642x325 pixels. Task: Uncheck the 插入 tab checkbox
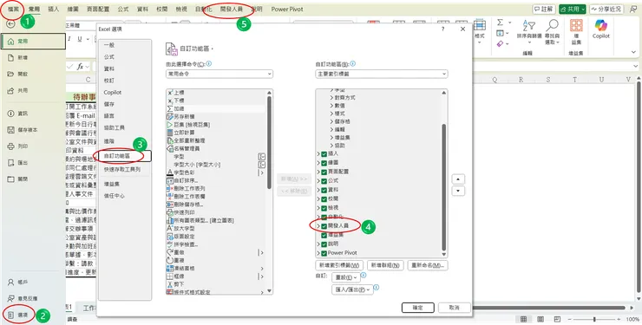point(324,153)
